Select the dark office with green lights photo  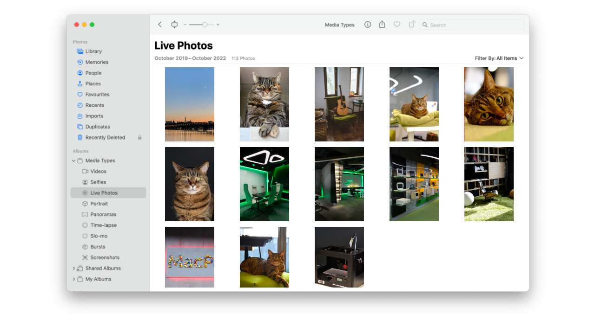pyautogui.click(x=339, y=184)
